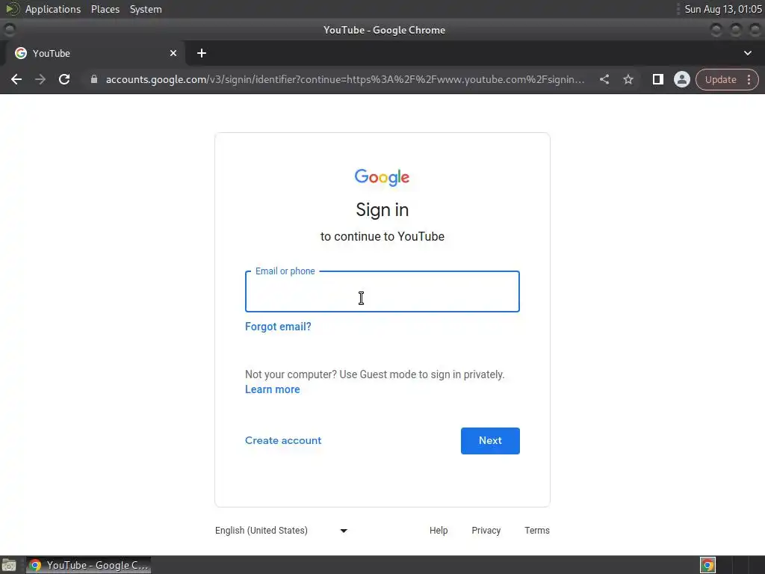Screen dimensions: 765x574
Task: Share this page using the share icon
Action: tap(604, 79)
